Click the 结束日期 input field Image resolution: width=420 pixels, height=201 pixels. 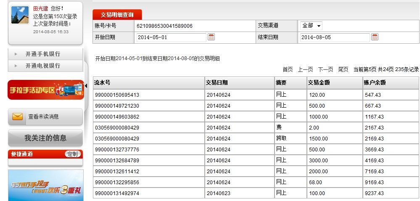334,37
